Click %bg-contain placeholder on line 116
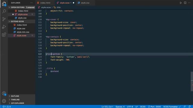This screenshot has width=193, height=108. click(52, 37)
